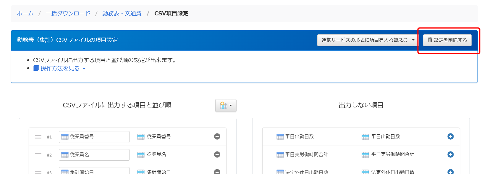
Task: Go to ホーム breadcrumb link
Action: 25,13
